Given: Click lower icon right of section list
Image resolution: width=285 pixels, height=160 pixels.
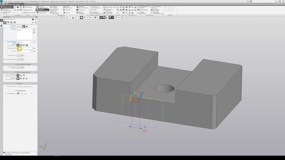Looking at the screenshot, I should 34,32.
